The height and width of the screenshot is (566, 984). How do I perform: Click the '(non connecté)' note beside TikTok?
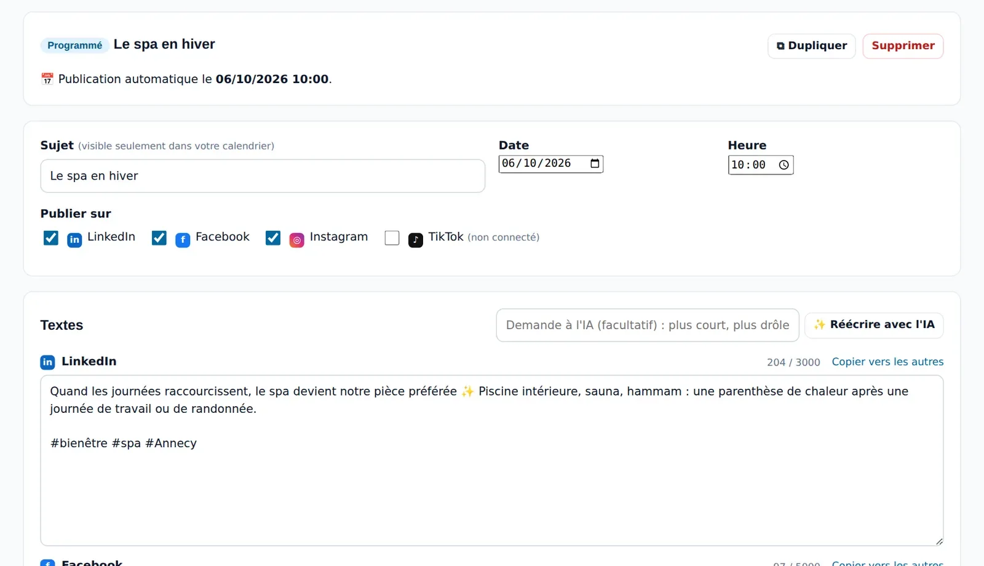[503, 237]
